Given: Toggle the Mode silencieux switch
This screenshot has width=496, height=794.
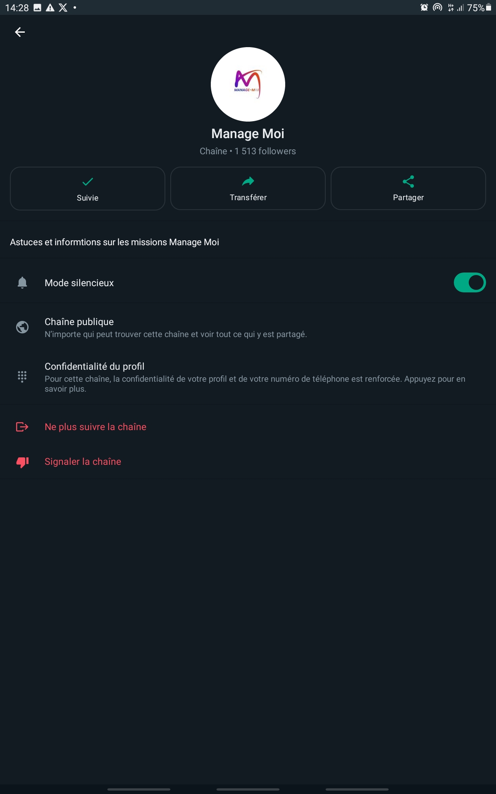Looking at the screenshot, I should pos(470,283).
